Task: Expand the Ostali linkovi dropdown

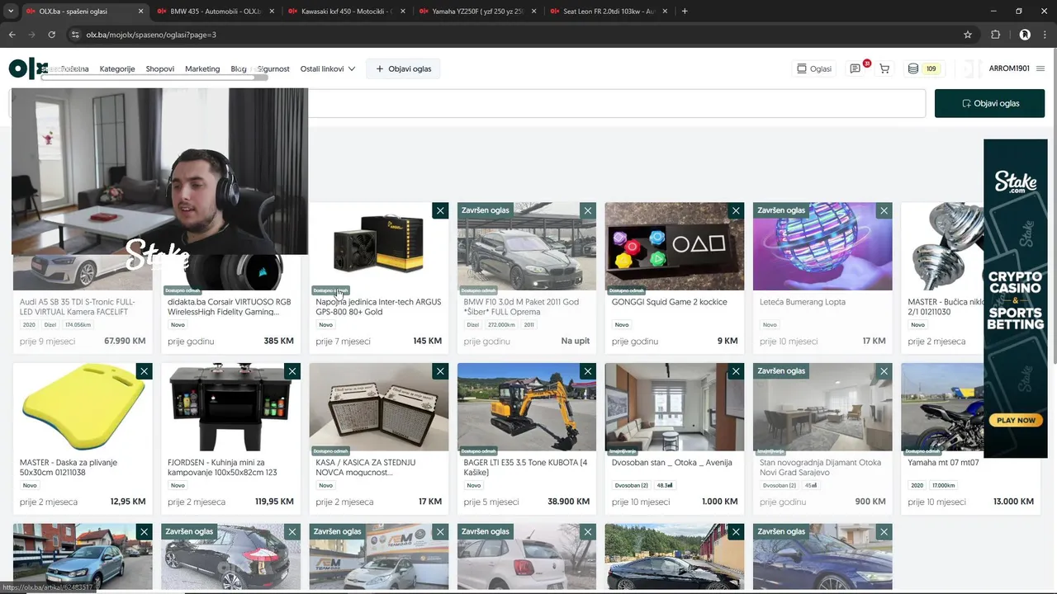Action: (x=327, y=68)
